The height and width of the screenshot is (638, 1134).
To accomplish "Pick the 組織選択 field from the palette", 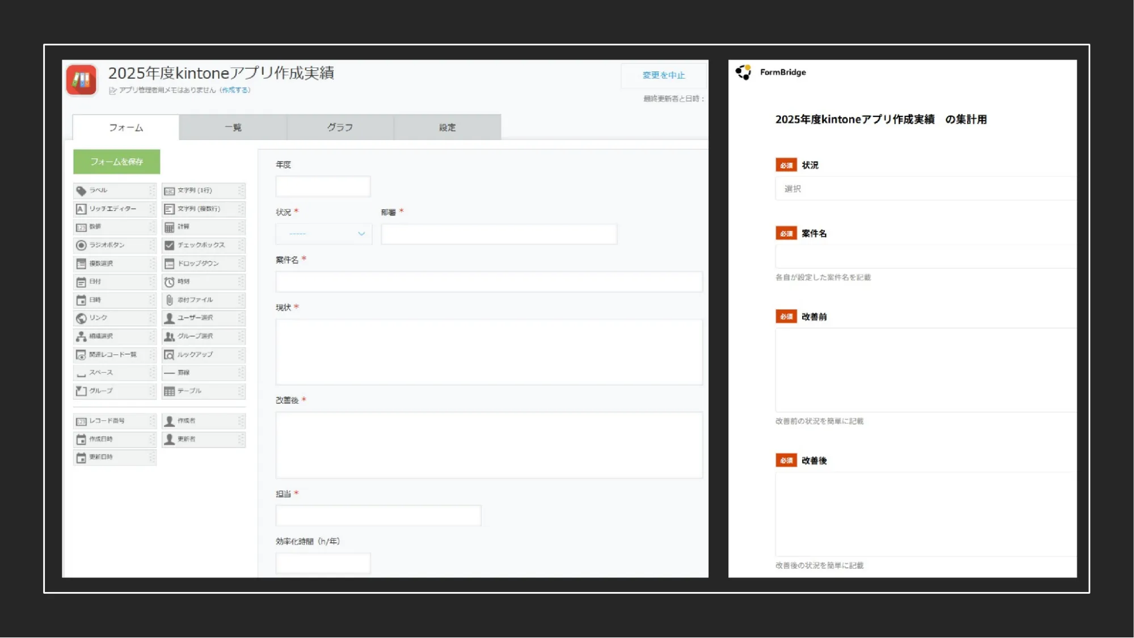I will pyautogui.click(x=115, y=336).
